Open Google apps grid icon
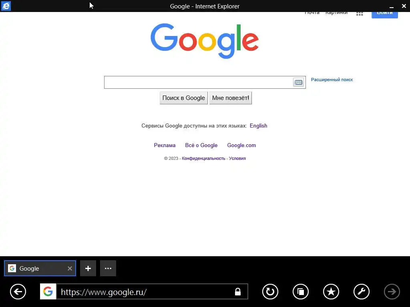 point(360,14)
